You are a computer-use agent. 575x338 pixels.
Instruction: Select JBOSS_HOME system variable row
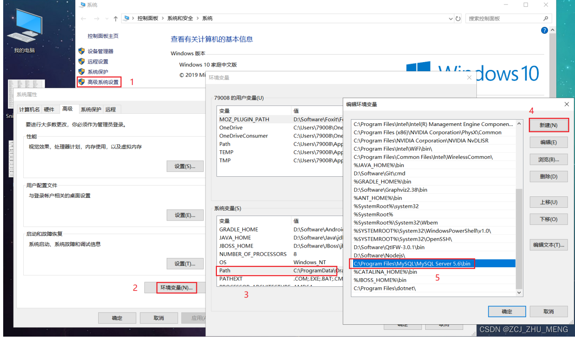tap(280, 246)
